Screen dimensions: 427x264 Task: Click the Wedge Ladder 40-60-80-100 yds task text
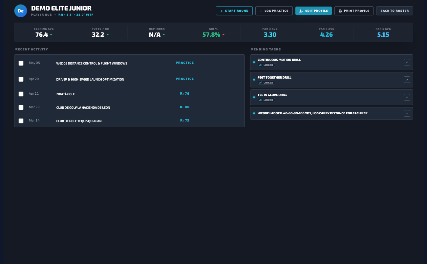click(312, 113)
